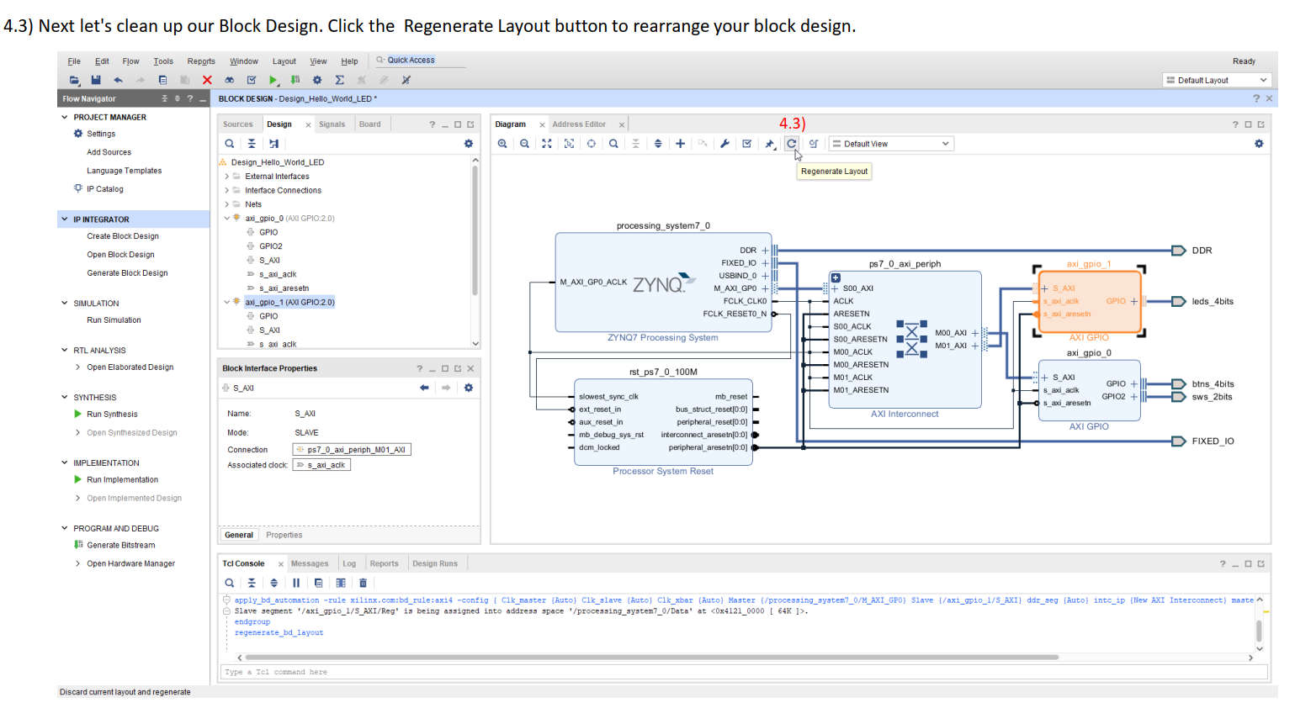This screenshot has height=708, width=1295.
Task: Collapse the PROJECT MANAGER section
Action: coord(65,117)
